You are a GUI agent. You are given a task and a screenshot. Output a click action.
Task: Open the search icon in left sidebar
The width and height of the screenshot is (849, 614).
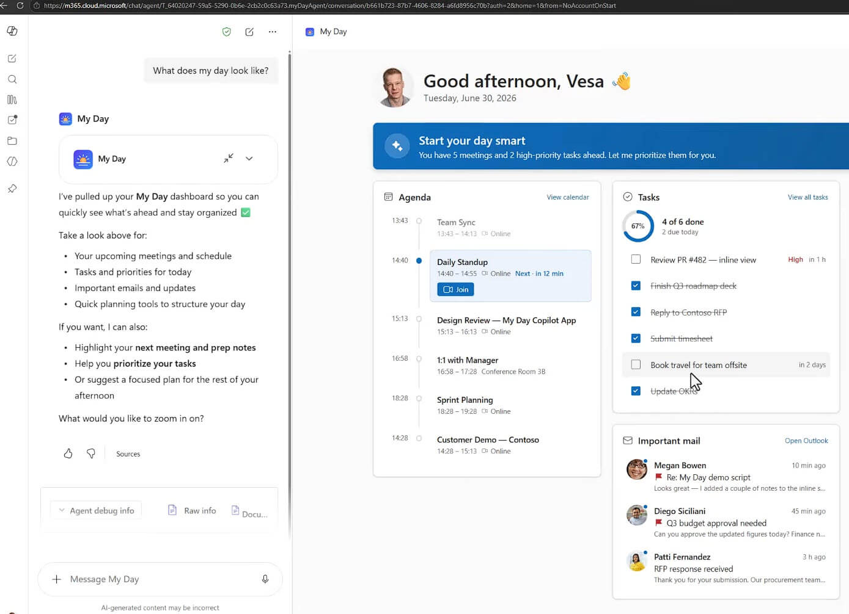[12, 79]
